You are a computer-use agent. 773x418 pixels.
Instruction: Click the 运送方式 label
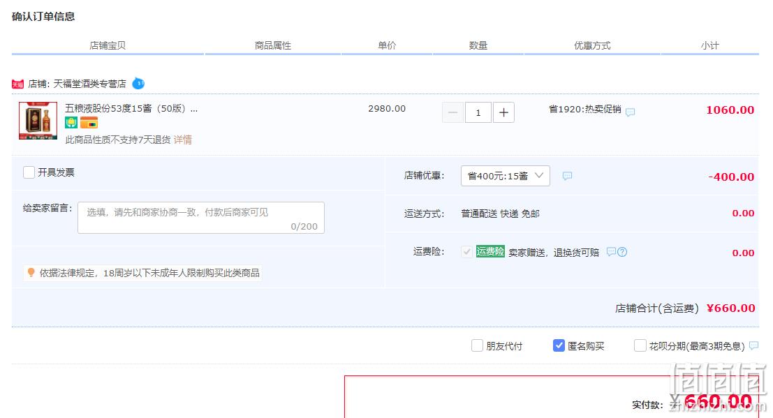pyautogui.click(x=424, y=214)
